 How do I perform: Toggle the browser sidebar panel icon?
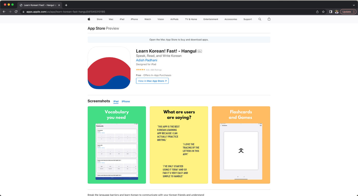[331, 11]
